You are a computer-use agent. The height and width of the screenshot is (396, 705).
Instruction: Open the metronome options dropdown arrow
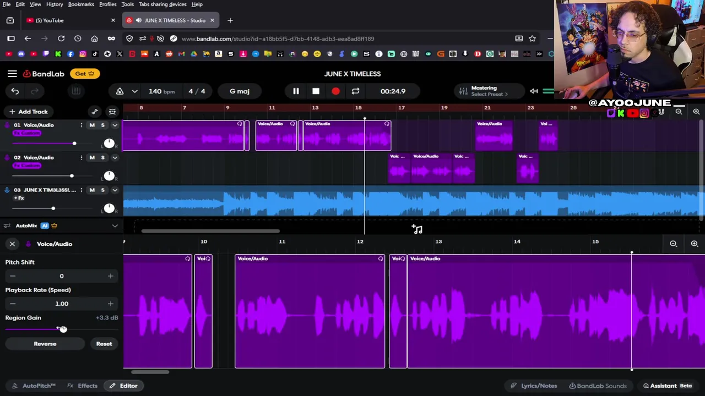(134, 91)
